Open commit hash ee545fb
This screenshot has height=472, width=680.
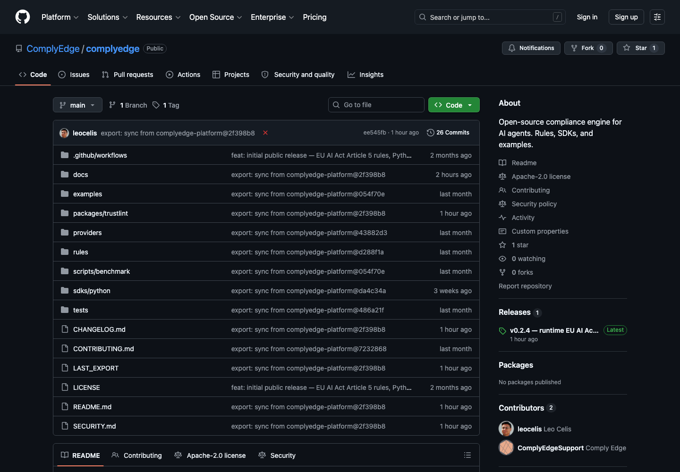(374, 133)
